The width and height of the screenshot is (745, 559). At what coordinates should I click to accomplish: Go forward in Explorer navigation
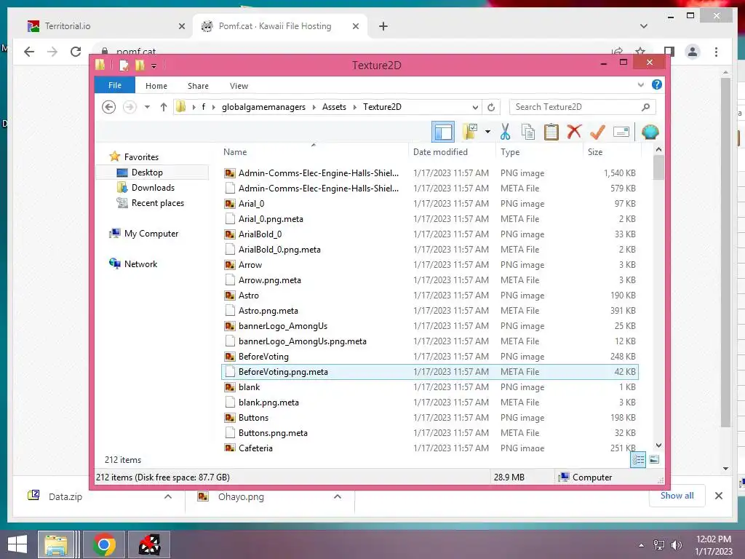[130, 107]
